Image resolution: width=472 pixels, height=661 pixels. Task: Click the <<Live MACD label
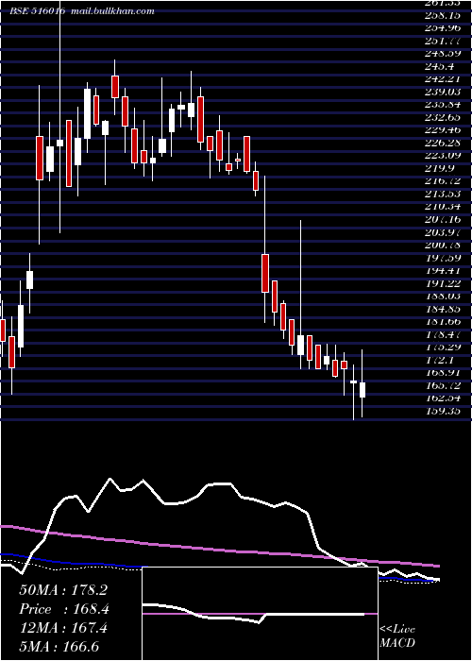(397, 636)
